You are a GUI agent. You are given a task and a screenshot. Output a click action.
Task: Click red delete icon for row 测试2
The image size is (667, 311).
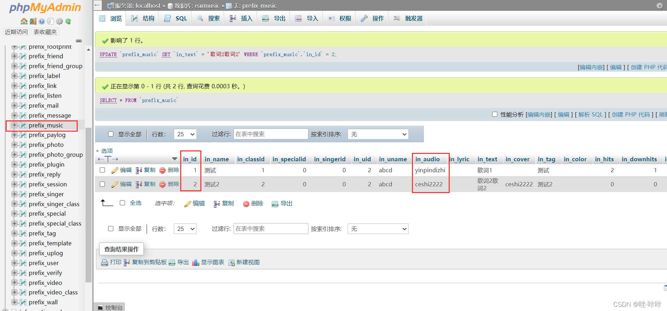point(163,184)
